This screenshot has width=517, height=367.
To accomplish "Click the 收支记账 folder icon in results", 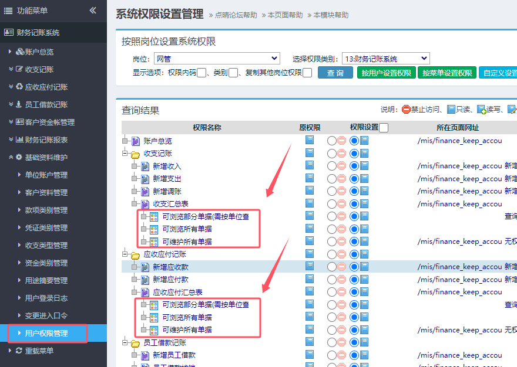I will (135, 154).
